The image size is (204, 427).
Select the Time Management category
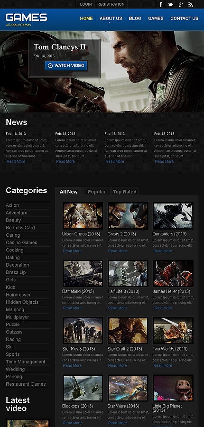tap(26, 362)
